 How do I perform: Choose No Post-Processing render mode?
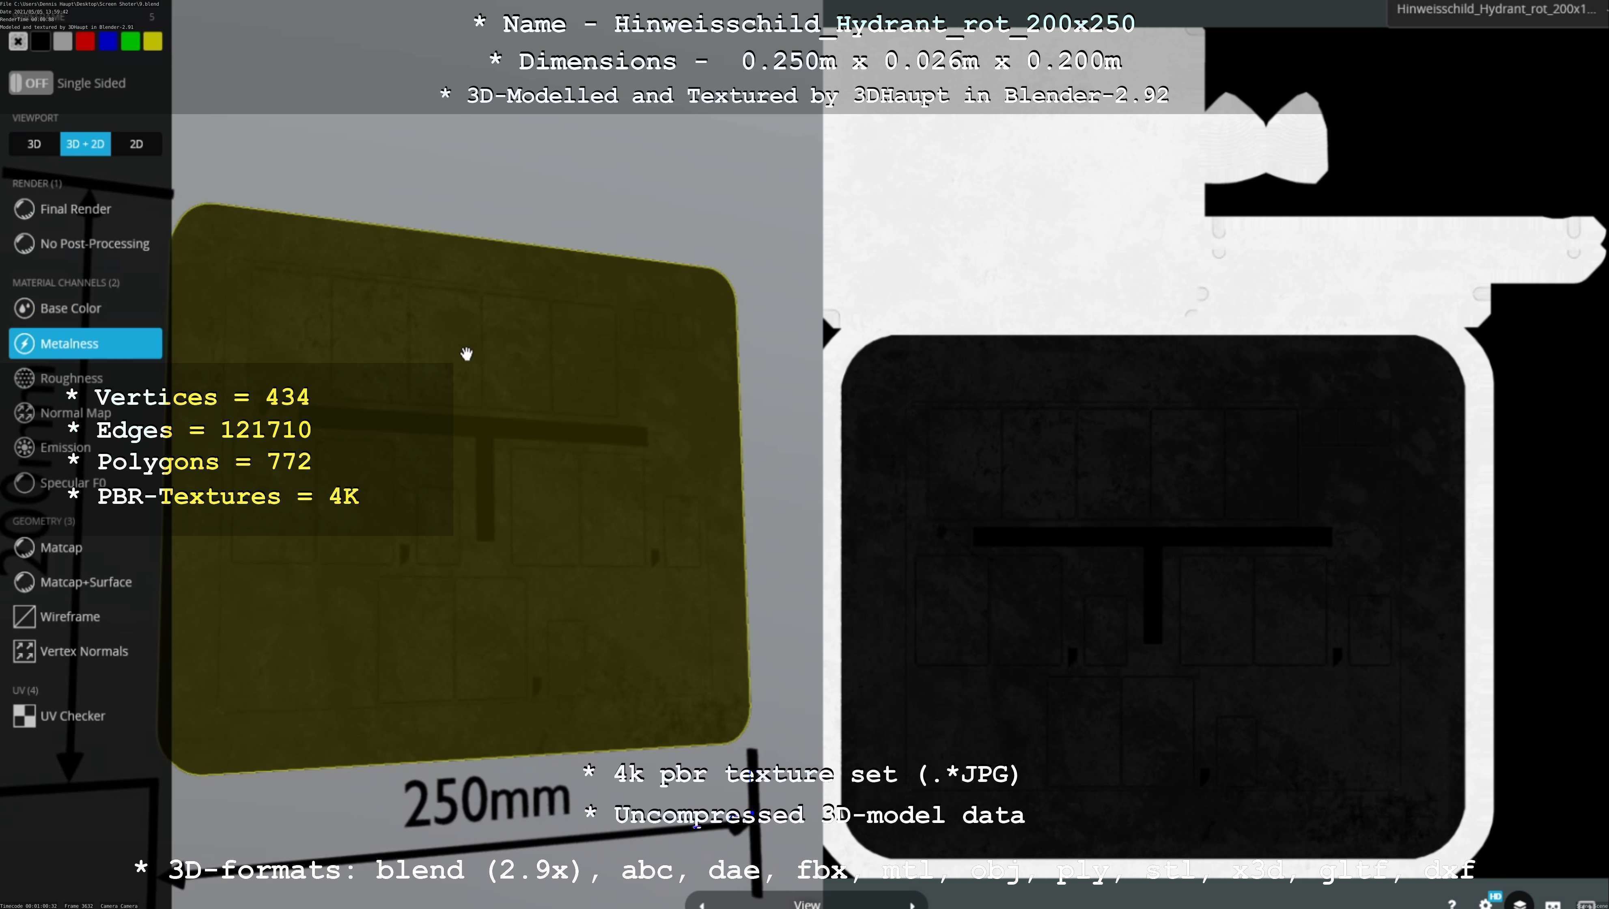[x=94, y=244]
